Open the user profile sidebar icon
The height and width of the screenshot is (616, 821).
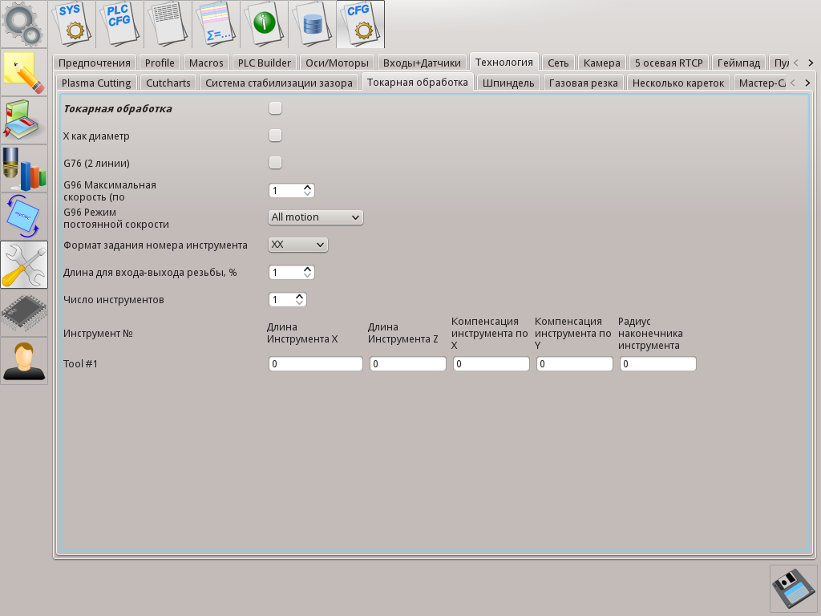tap(24, 361)
